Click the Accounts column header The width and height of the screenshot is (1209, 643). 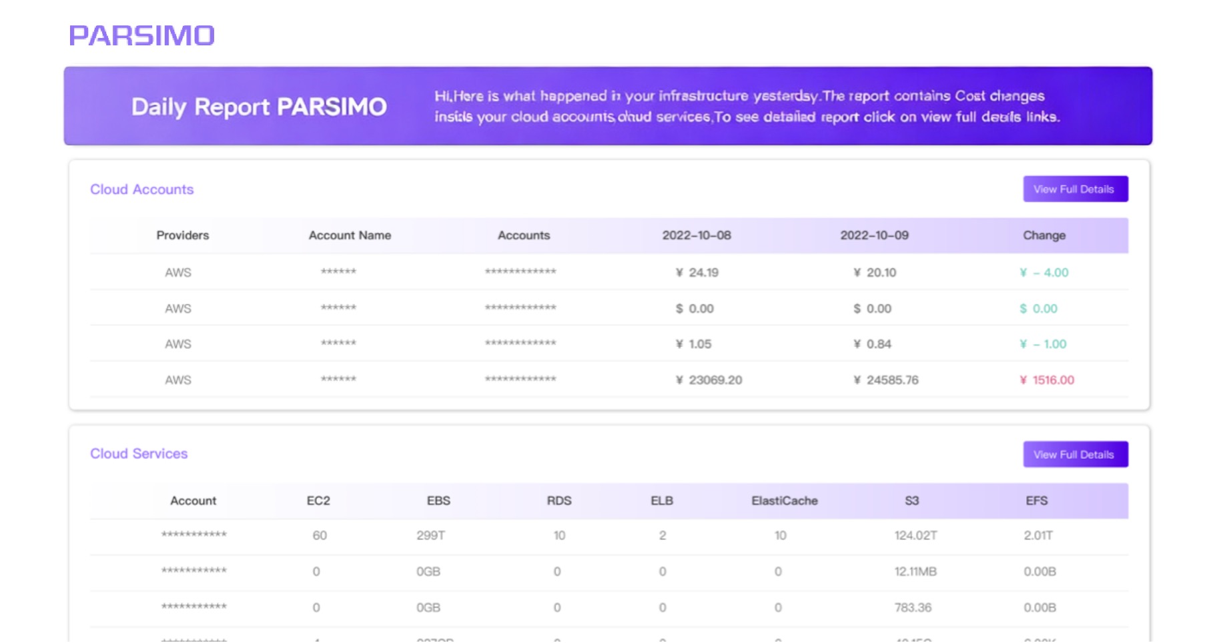point(524,235)
